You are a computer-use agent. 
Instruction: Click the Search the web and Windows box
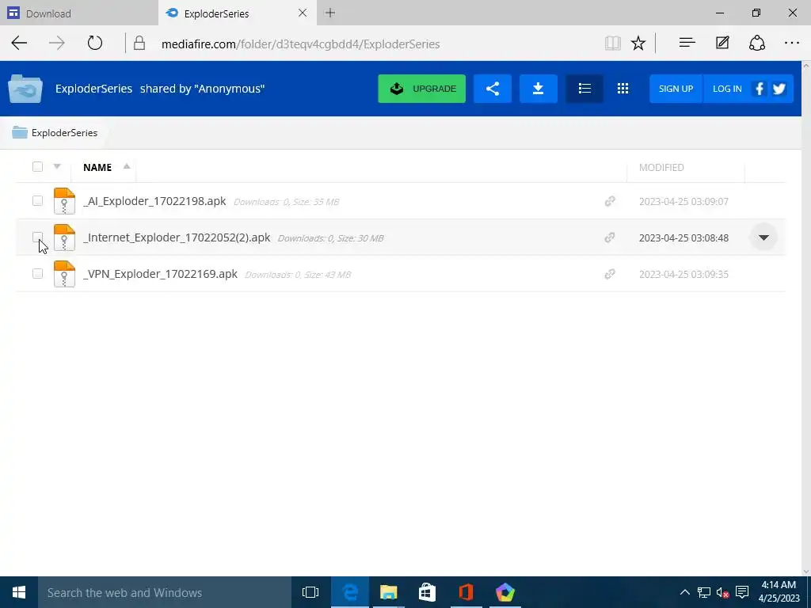pos(165,592)
